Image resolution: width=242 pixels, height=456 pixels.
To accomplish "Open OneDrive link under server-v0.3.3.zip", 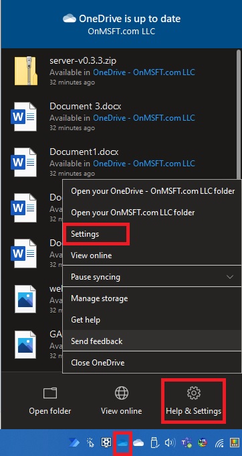I will (144, 72).
